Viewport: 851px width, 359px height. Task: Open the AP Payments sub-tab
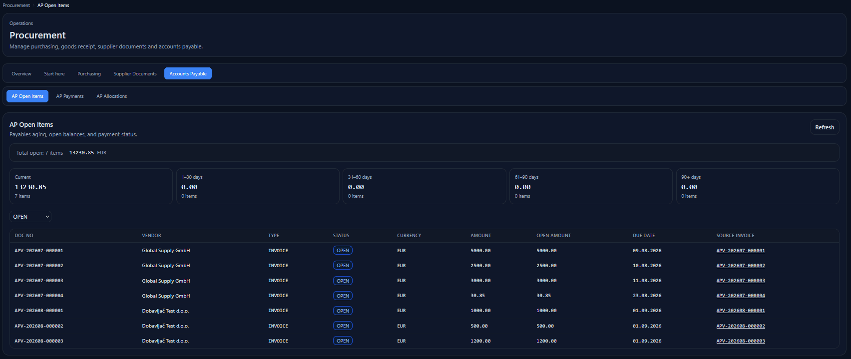click(x=70, y=96)
